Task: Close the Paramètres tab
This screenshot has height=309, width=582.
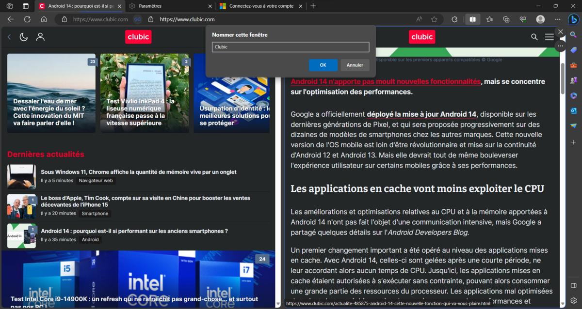Action: [x=210, y=6]
